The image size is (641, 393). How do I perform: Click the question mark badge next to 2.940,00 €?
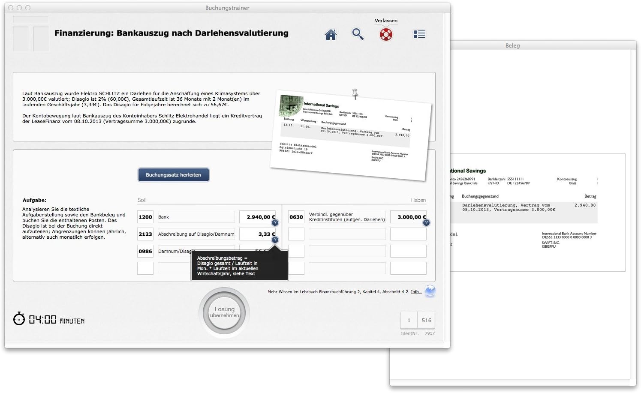click(x=275, y=223)
